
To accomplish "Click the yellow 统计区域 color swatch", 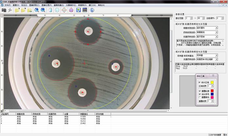I will pos(212,82).
